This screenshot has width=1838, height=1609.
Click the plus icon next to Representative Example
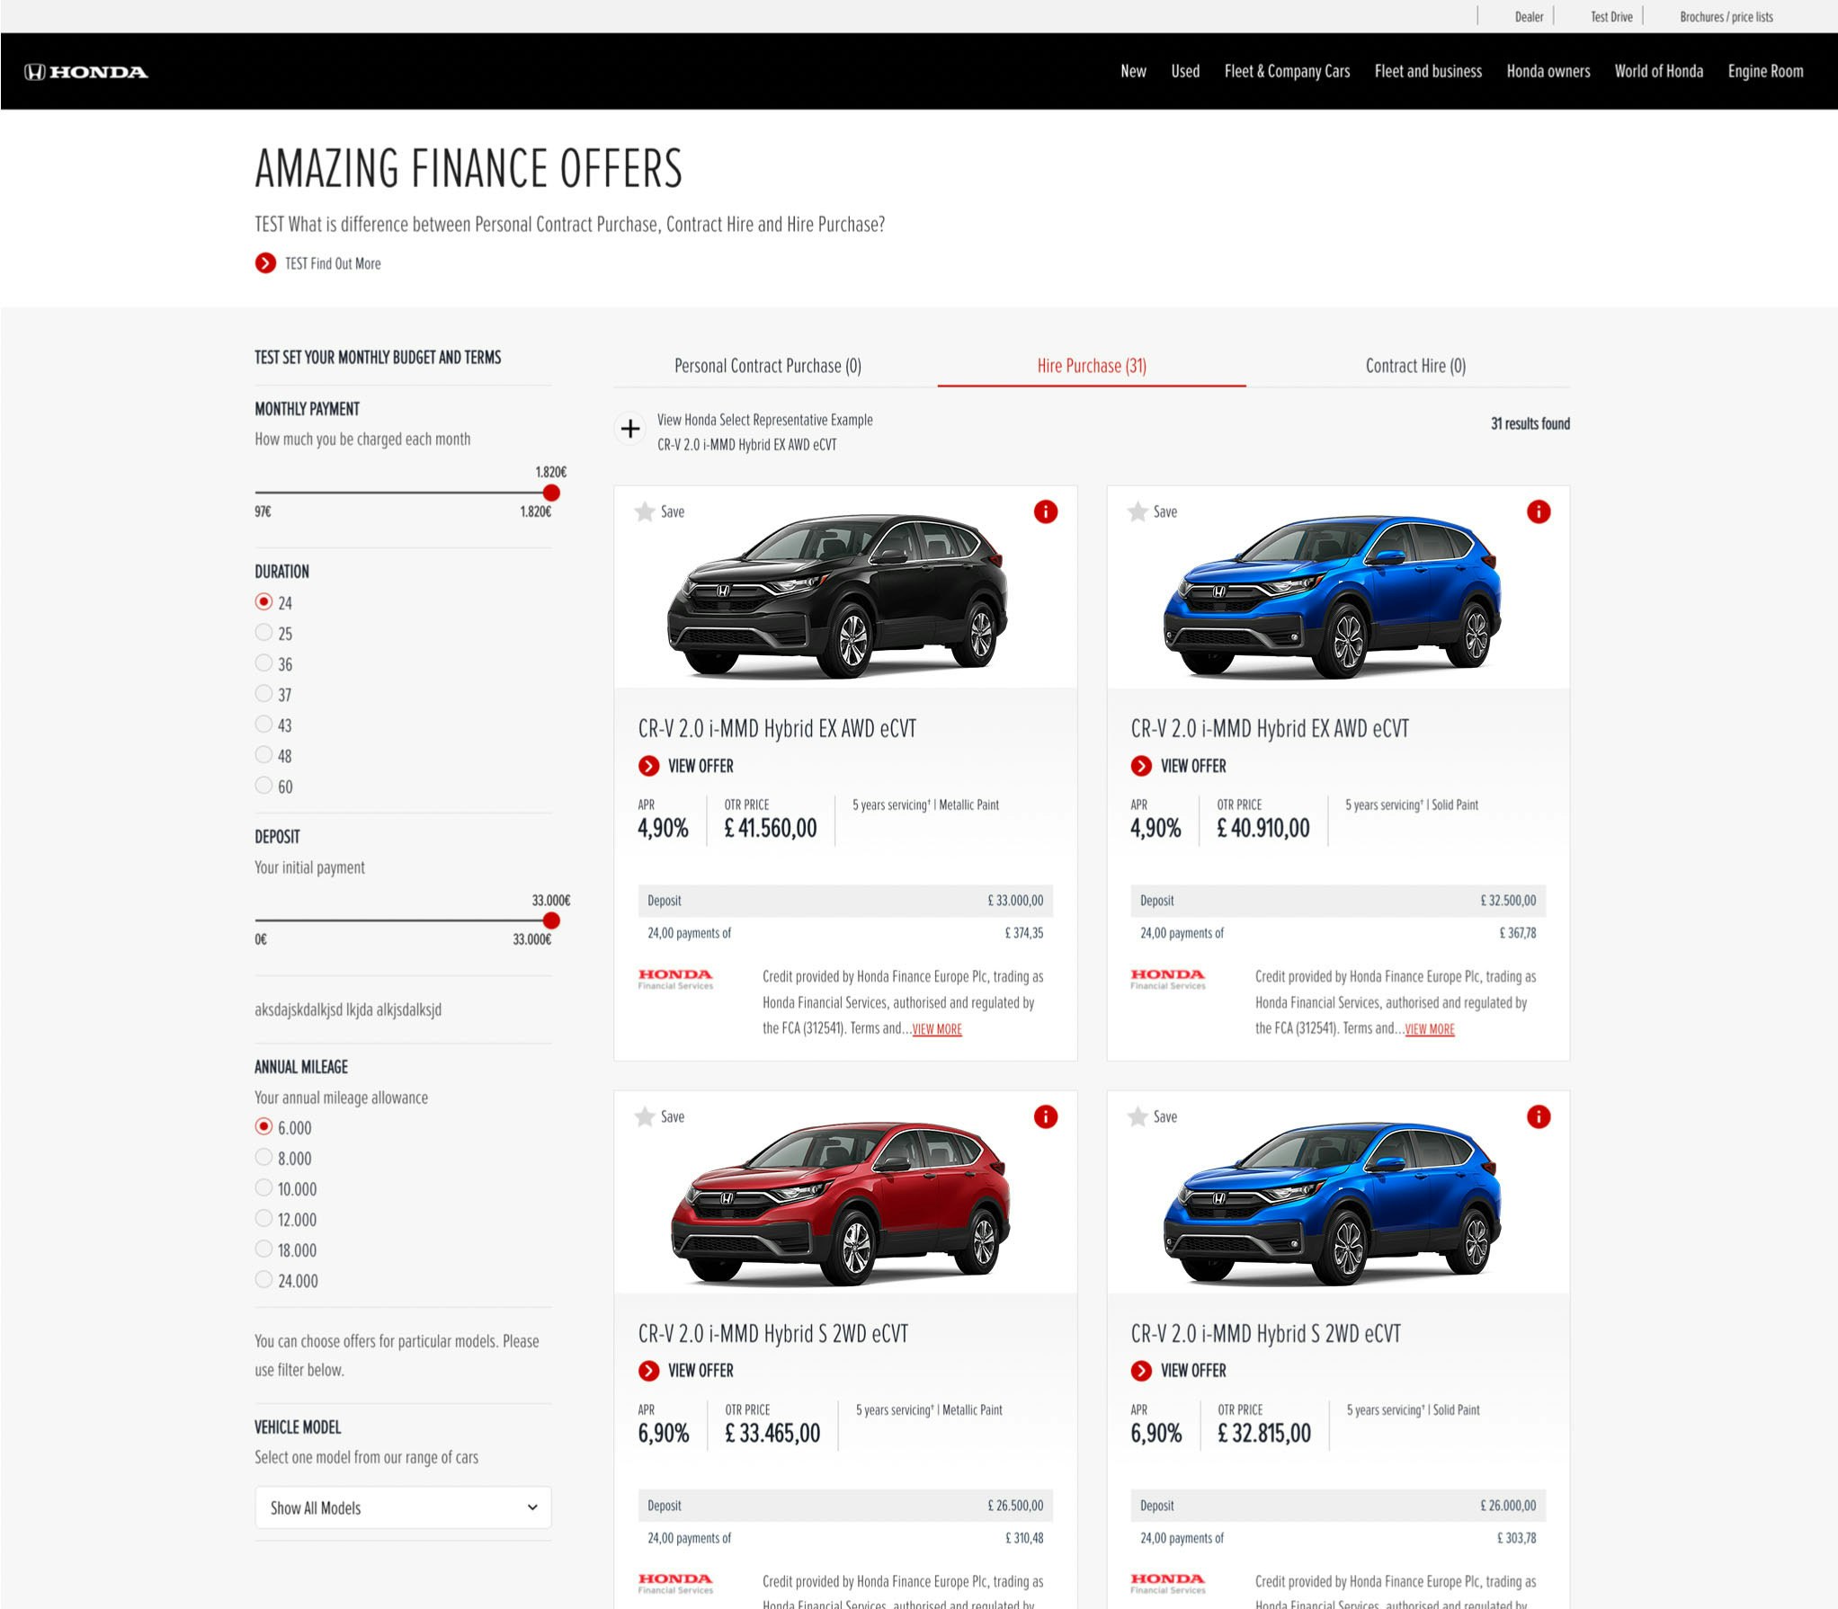click(629, 430)
